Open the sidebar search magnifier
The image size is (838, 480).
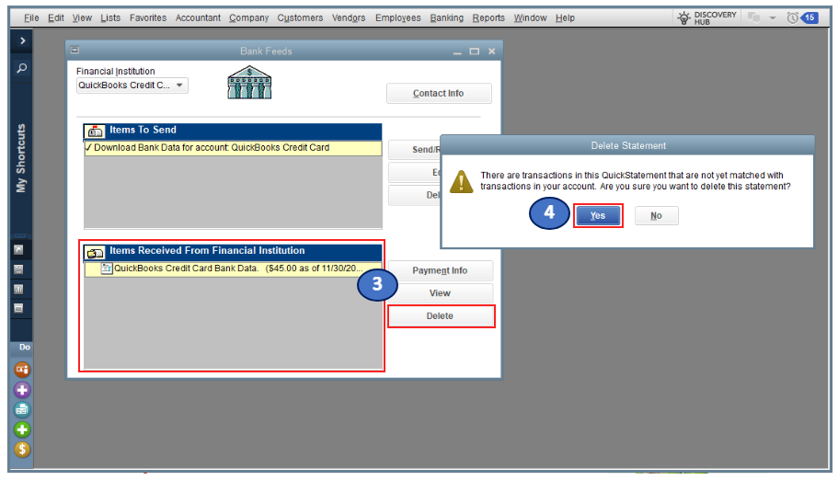click(x=22, y=68)
